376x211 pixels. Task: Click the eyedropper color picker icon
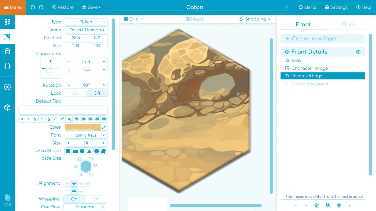point(104,127)
